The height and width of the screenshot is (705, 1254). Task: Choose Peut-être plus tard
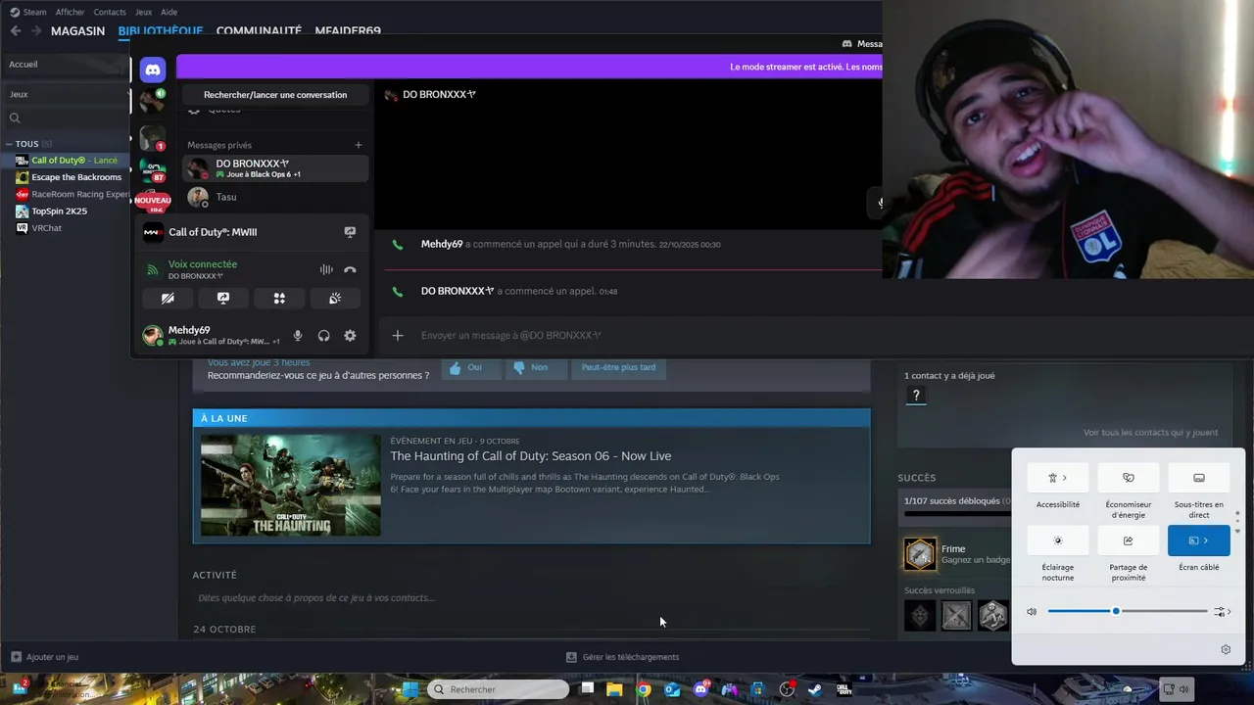pos(618,367)
